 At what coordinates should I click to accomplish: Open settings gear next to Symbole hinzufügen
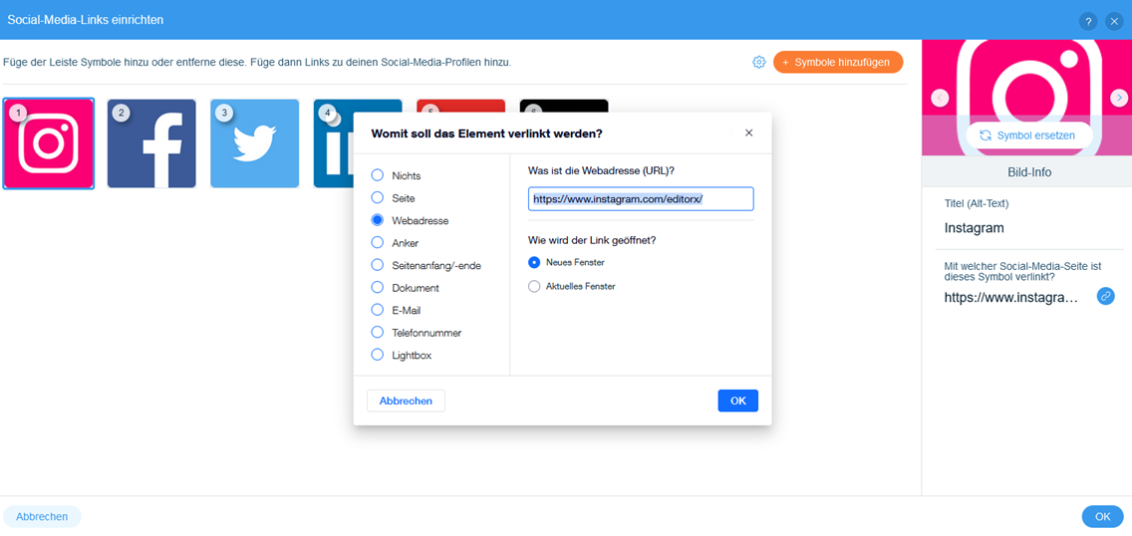758,62
